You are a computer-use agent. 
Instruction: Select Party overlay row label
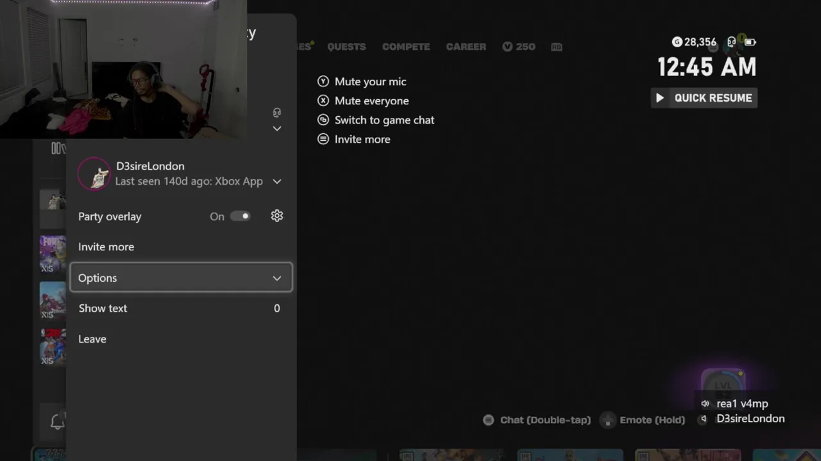[110, 216]
